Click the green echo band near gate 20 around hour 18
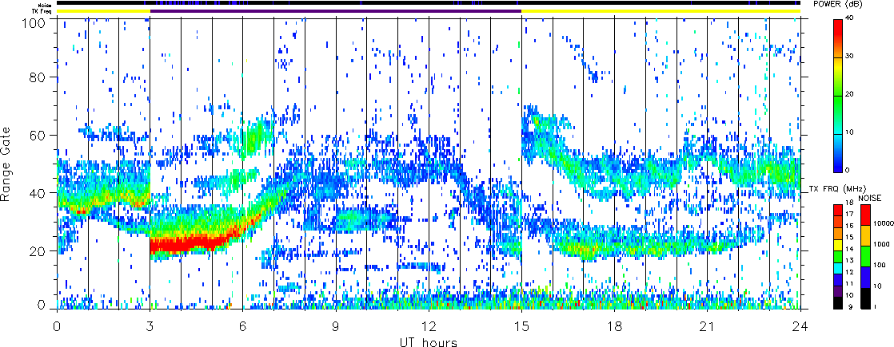This screenshot has height=347, width=894. [616, 247]
